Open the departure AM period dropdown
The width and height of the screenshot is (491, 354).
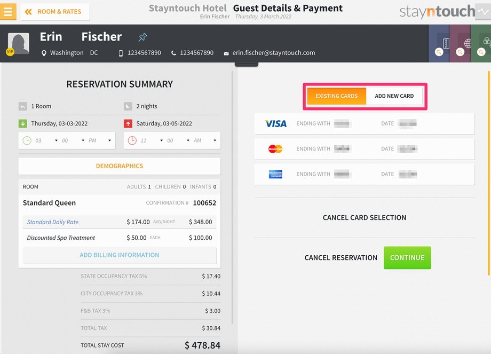(x=205, y=140)
